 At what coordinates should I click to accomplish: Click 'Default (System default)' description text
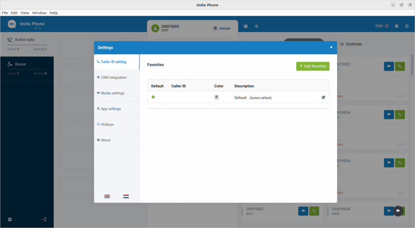[253, 97]
